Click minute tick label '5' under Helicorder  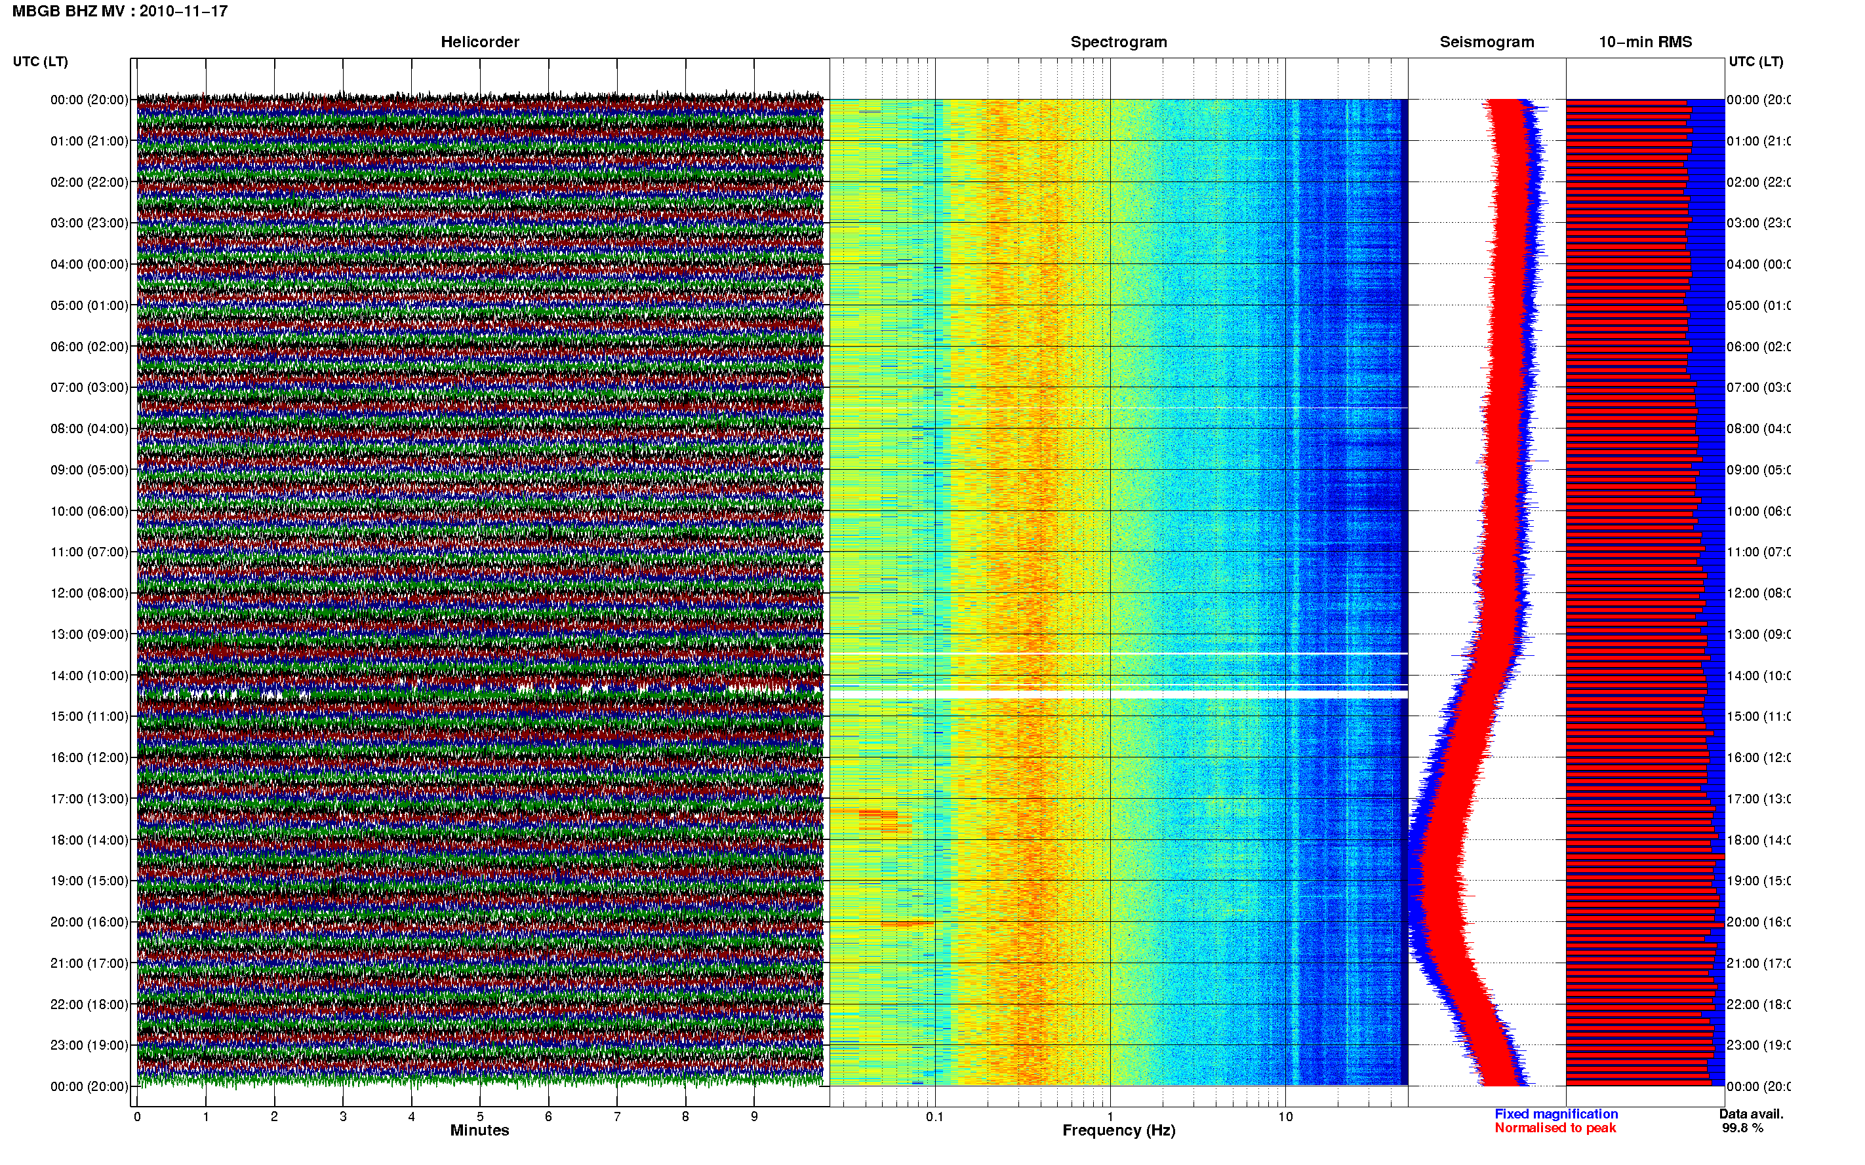coord(480,1117)
